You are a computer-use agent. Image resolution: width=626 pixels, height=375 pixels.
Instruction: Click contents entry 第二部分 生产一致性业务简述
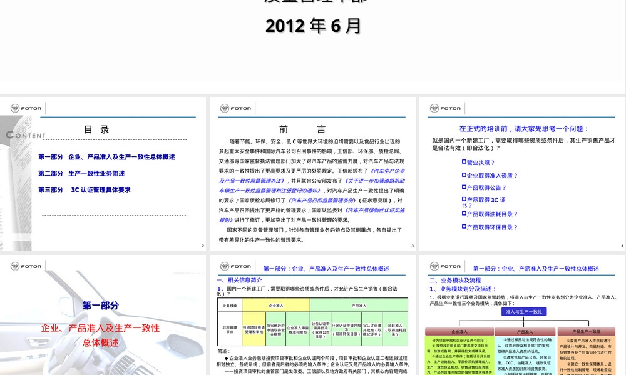[81, 173]
